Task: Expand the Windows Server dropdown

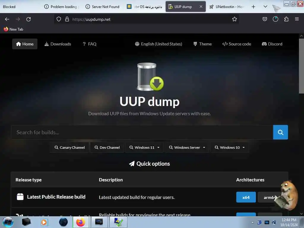Action: 187,148
